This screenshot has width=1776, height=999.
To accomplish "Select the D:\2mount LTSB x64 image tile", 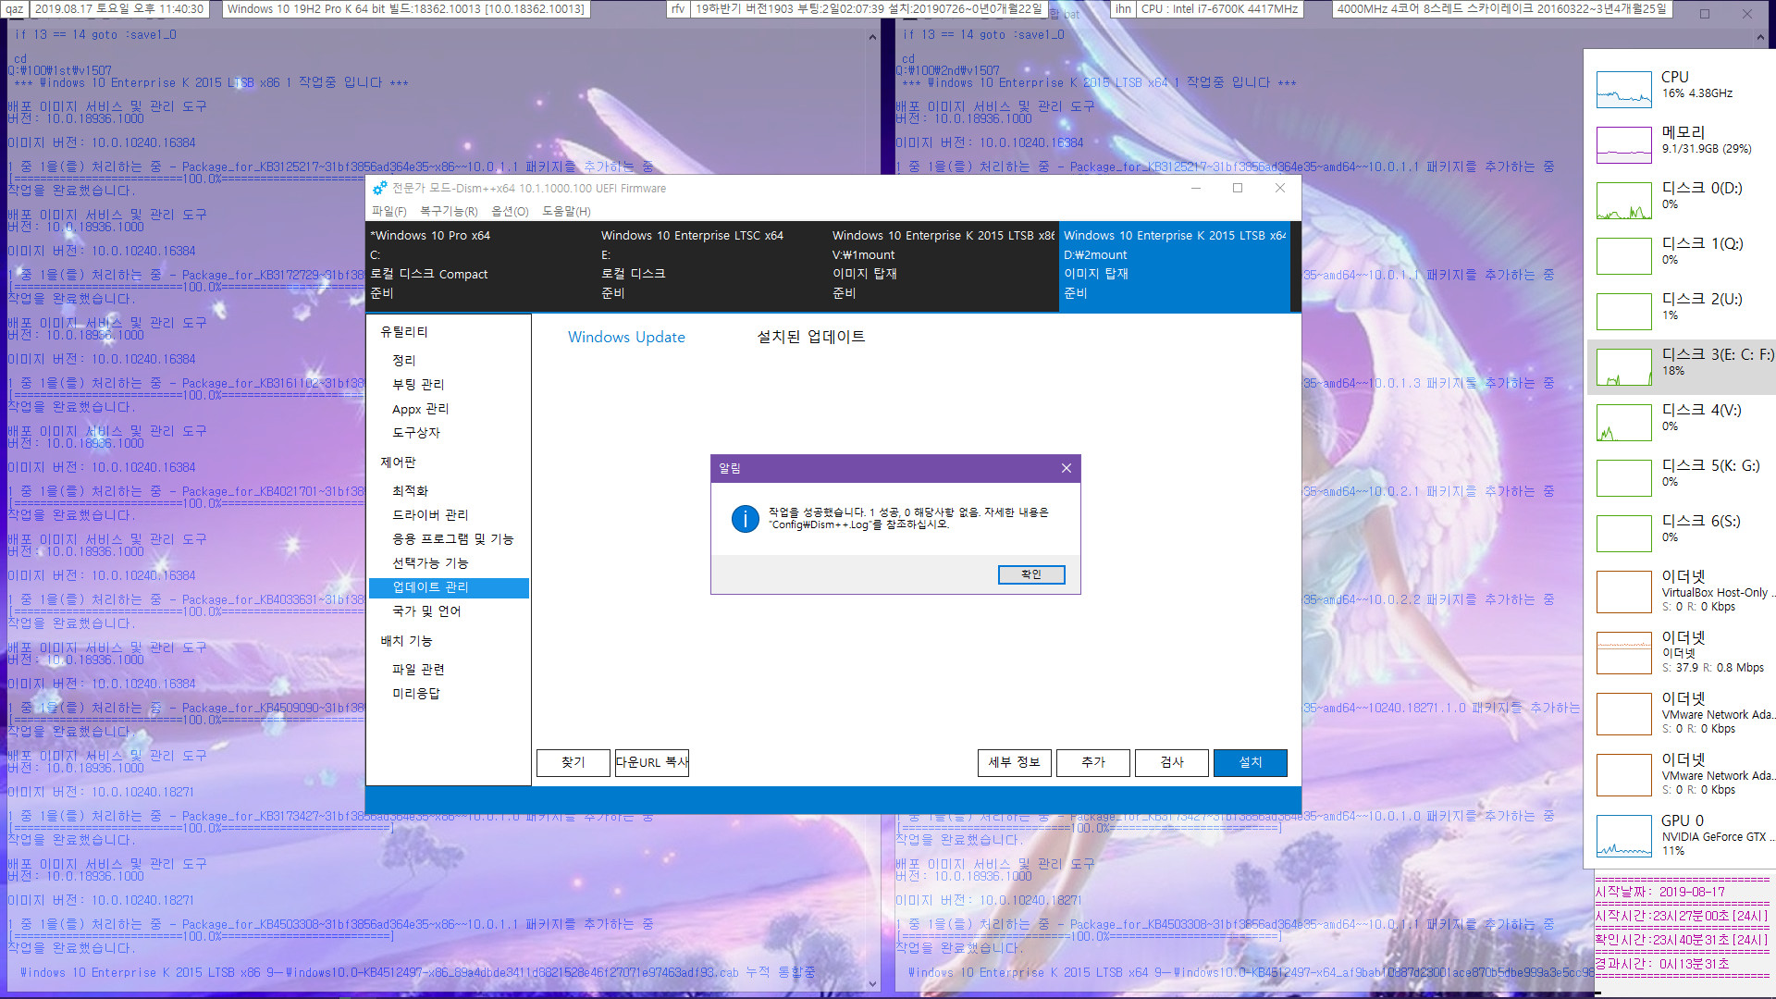I will 1175,265.
